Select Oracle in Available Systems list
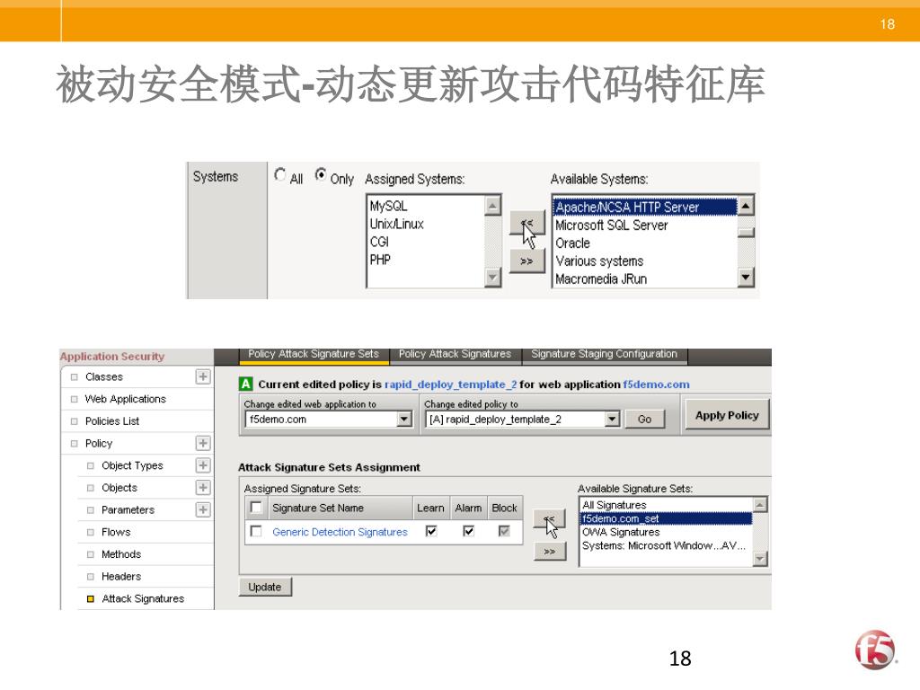Screen dimensions: 920x690 coord(572,243)
